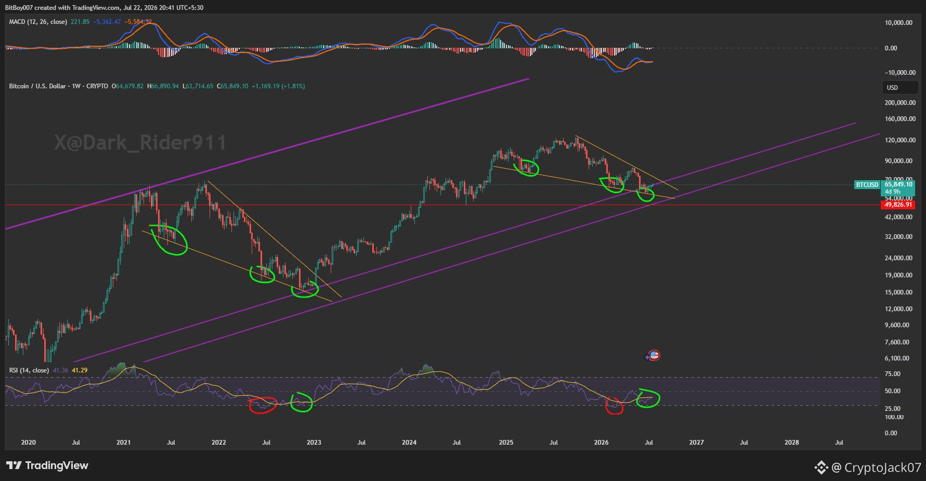
Task: Click the 2025 time axis label
Action: tap(506, 443)
